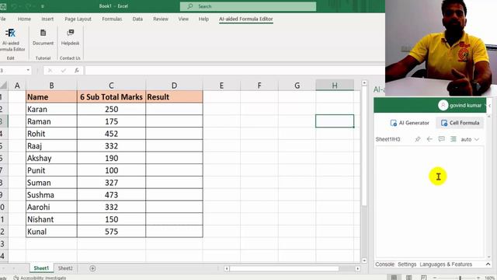Click the cell formula editor text area
Viewport: 497px width, 280px height.
[x=429, y=202]
